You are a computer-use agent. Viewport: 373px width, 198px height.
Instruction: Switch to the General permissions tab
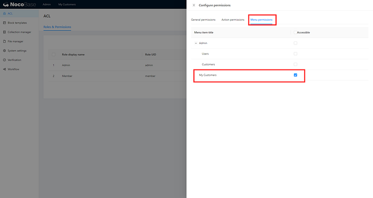pos(203,20)
